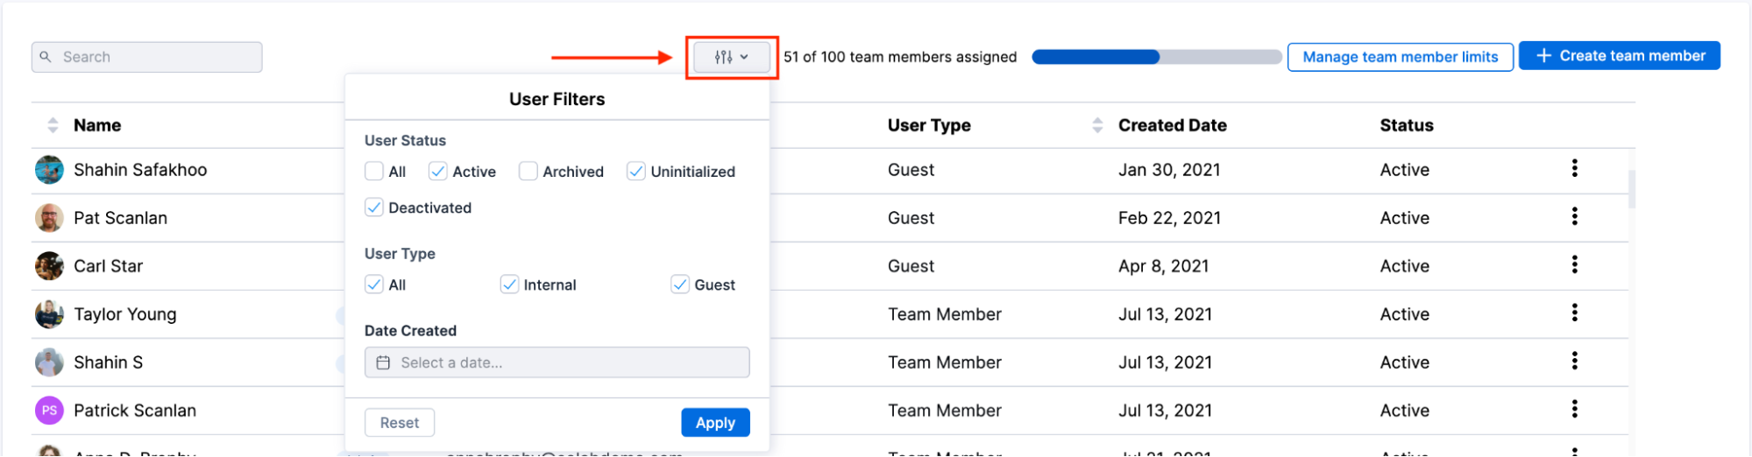
Task: Click the Status column header
Action: [x=1406, y=125]
